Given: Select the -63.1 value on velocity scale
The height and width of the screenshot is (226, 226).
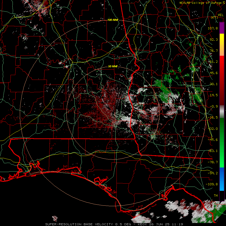Looking at the screenshot, I should 213,151.
